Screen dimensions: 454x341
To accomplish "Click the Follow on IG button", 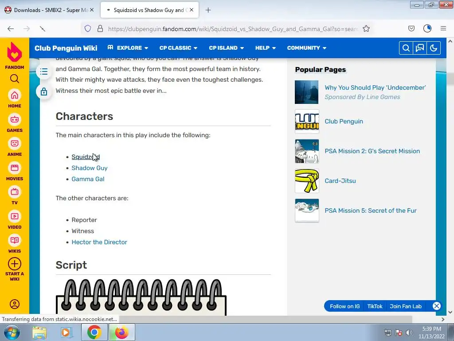I will (344, 306).
